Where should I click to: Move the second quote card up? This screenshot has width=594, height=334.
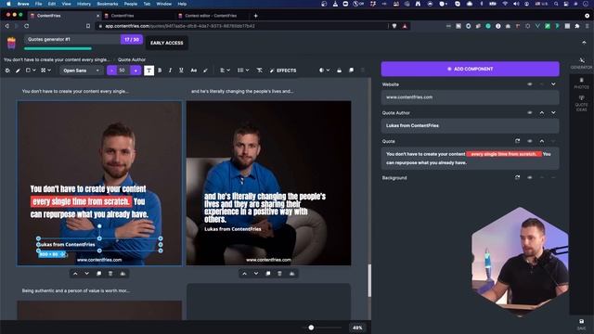244,274
